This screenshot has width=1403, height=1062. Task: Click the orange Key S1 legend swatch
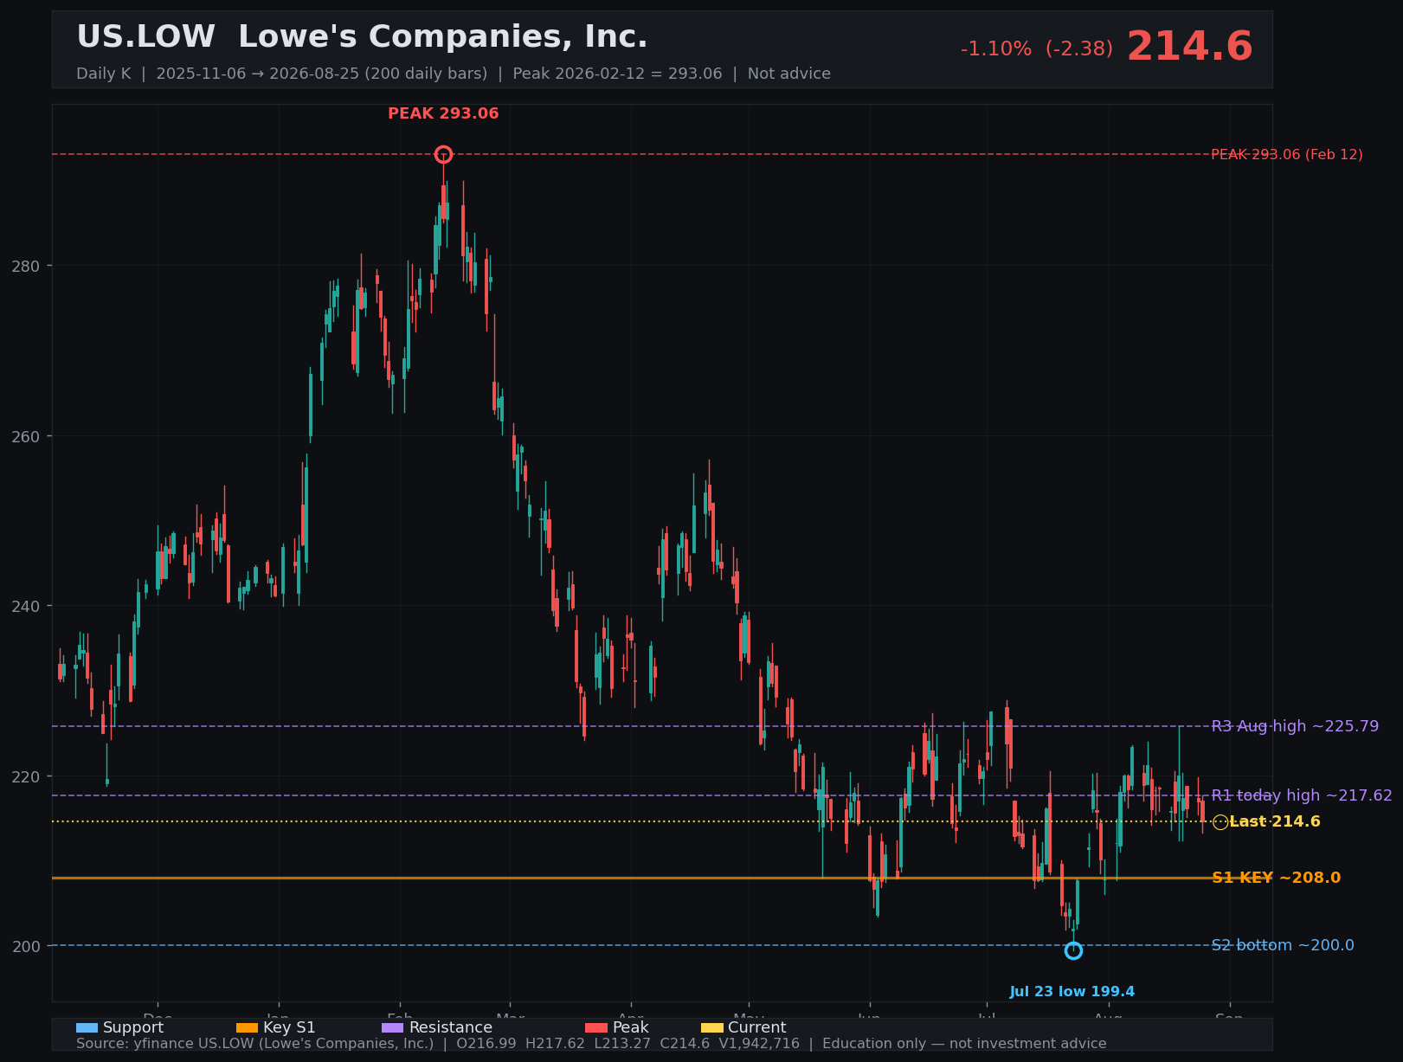[247, 1027]
